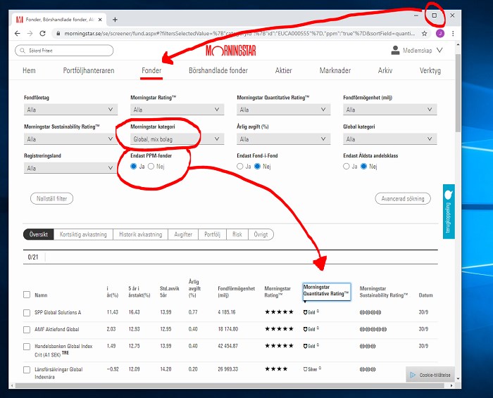Select Ja for Endast Fond-i-Fond
This screenshot has height=398, width=493.
click(239, 167)
